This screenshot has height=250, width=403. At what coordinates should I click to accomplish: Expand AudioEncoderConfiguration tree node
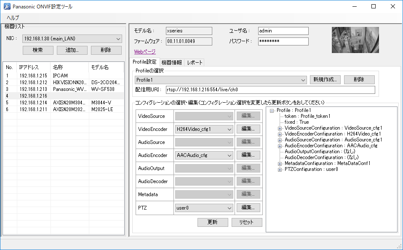pyautogui.click(x=280, y=146)
